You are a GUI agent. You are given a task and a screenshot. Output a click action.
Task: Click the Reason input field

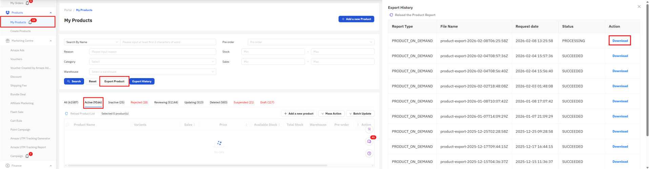(153, 52)
